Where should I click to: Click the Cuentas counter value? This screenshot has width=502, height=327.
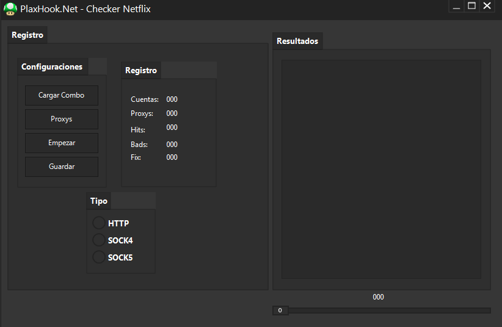[x=172, y=99]
